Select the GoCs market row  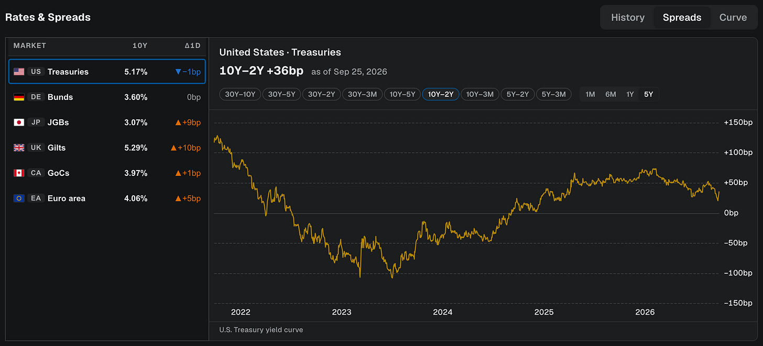tap(107, 173)
